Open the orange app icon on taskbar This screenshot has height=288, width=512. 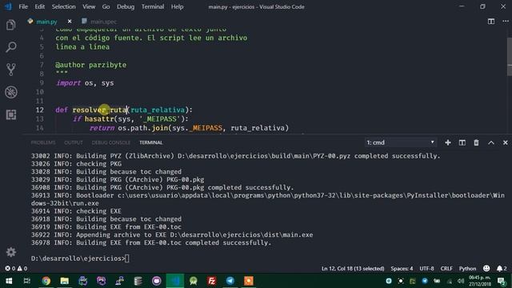tap(249, 281)
